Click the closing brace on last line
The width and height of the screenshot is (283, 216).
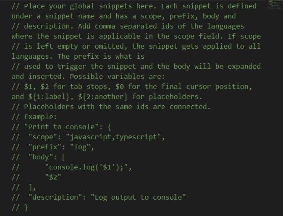click(x=26, y=207)
